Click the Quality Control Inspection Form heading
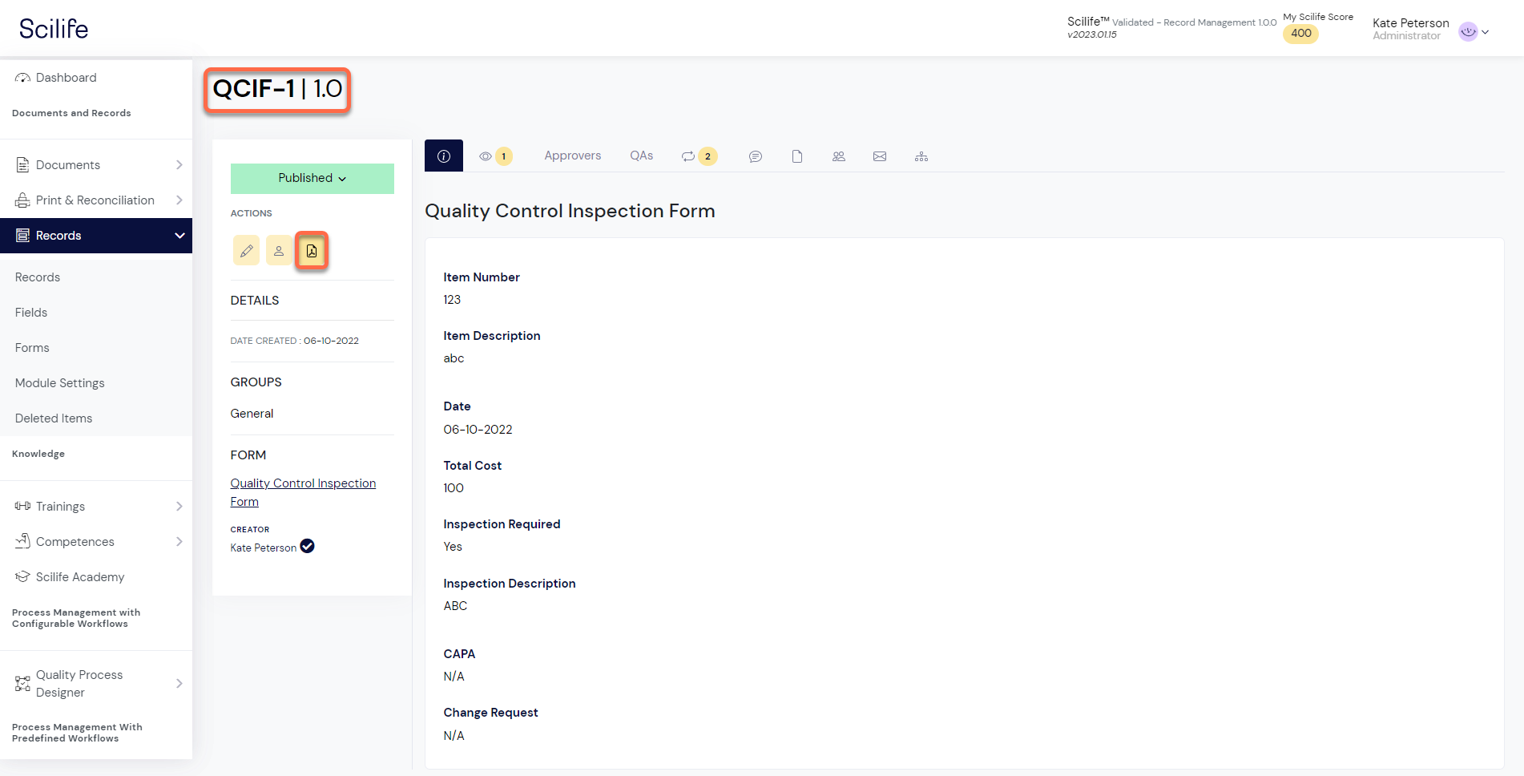This screenshot has width=1524, height=776. click(570, 211)
